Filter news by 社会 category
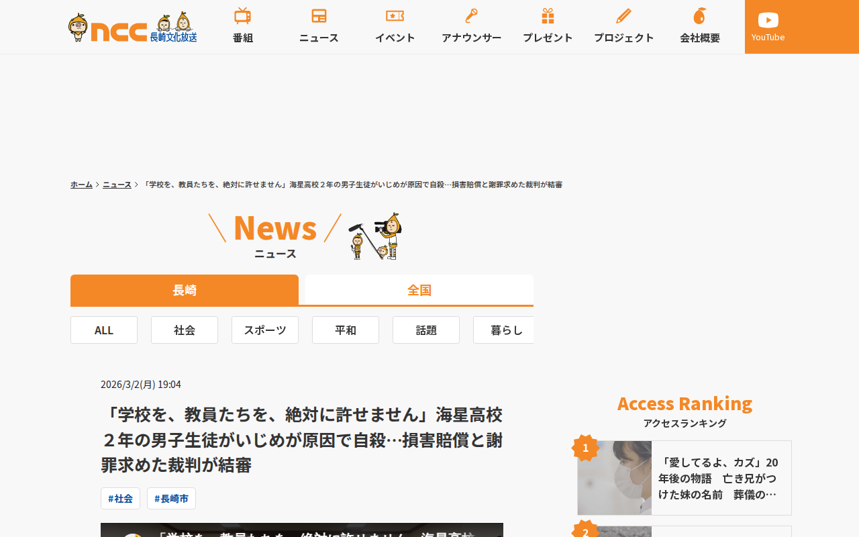Image resolution: width=859 pixels, height=537 pixels. [185, 330]
